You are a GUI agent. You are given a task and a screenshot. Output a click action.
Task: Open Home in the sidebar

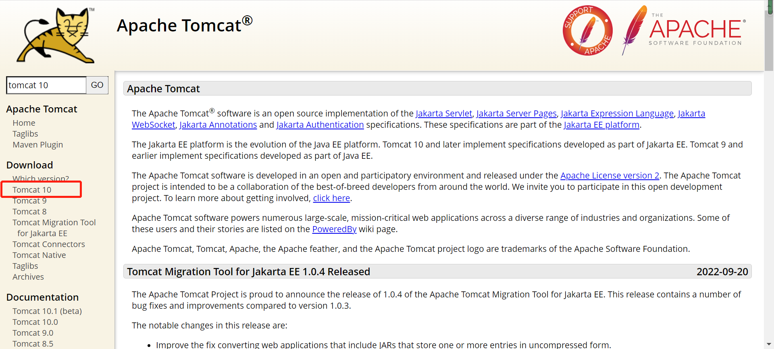click(24, 123)
